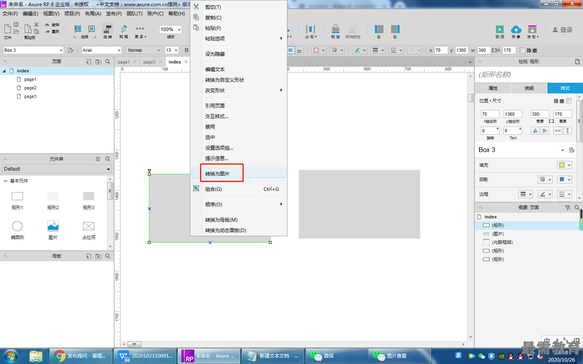Toggle 隐藏 checkbox in 位置·尺寸 section

click(x=569, y=101)
